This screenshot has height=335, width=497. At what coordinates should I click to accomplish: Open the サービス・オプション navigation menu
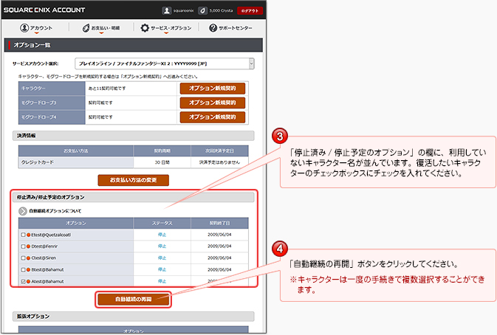pyautogui.click(x=166, y=28)
